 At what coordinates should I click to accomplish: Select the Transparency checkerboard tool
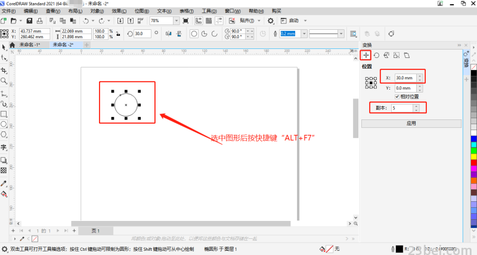(x=4, y=171)
